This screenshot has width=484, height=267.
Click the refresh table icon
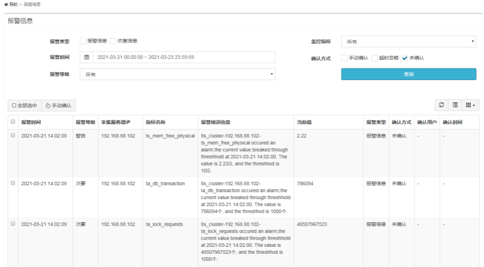[441, 105]
